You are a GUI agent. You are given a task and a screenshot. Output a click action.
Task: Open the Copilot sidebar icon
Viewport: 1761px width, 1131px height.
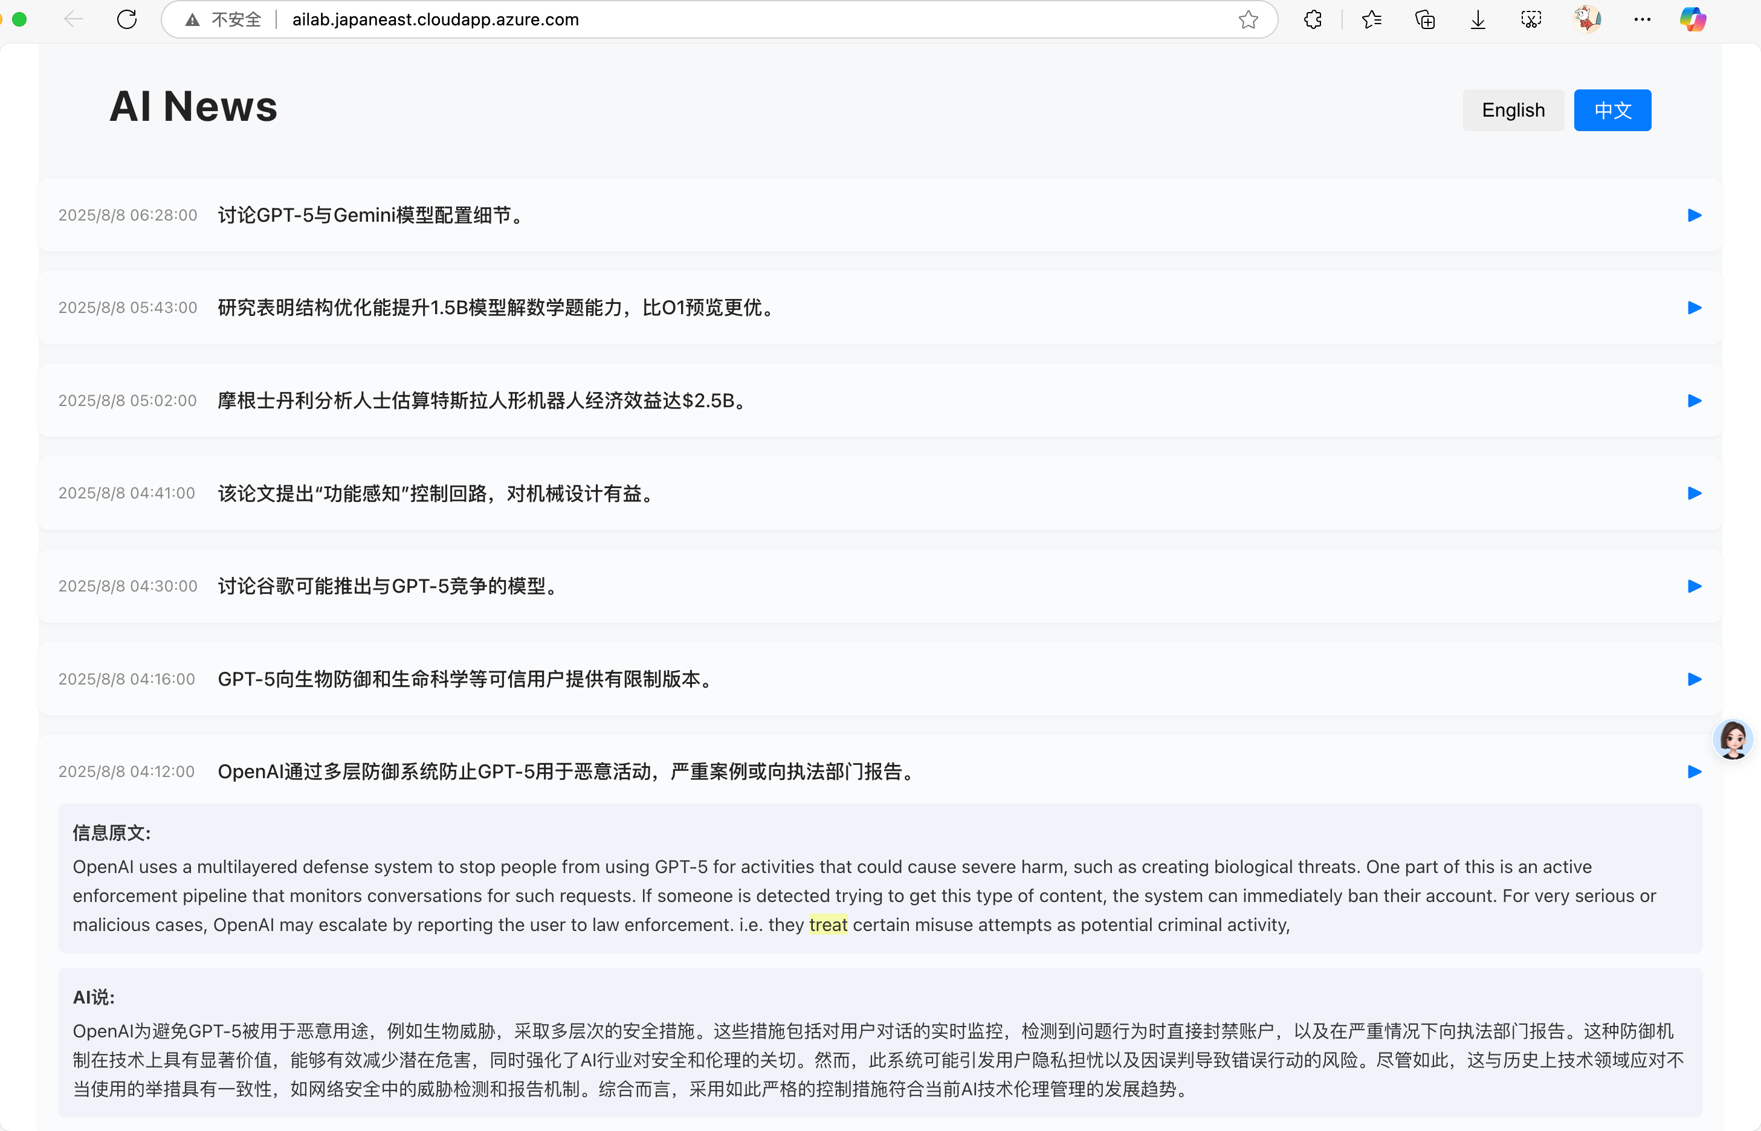1693,20
